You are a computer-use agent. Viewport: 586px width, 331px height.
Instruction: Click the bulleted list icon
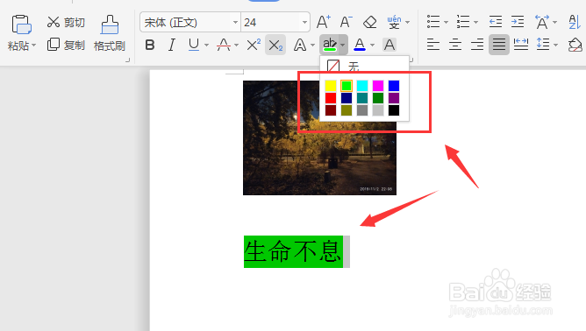433,22
